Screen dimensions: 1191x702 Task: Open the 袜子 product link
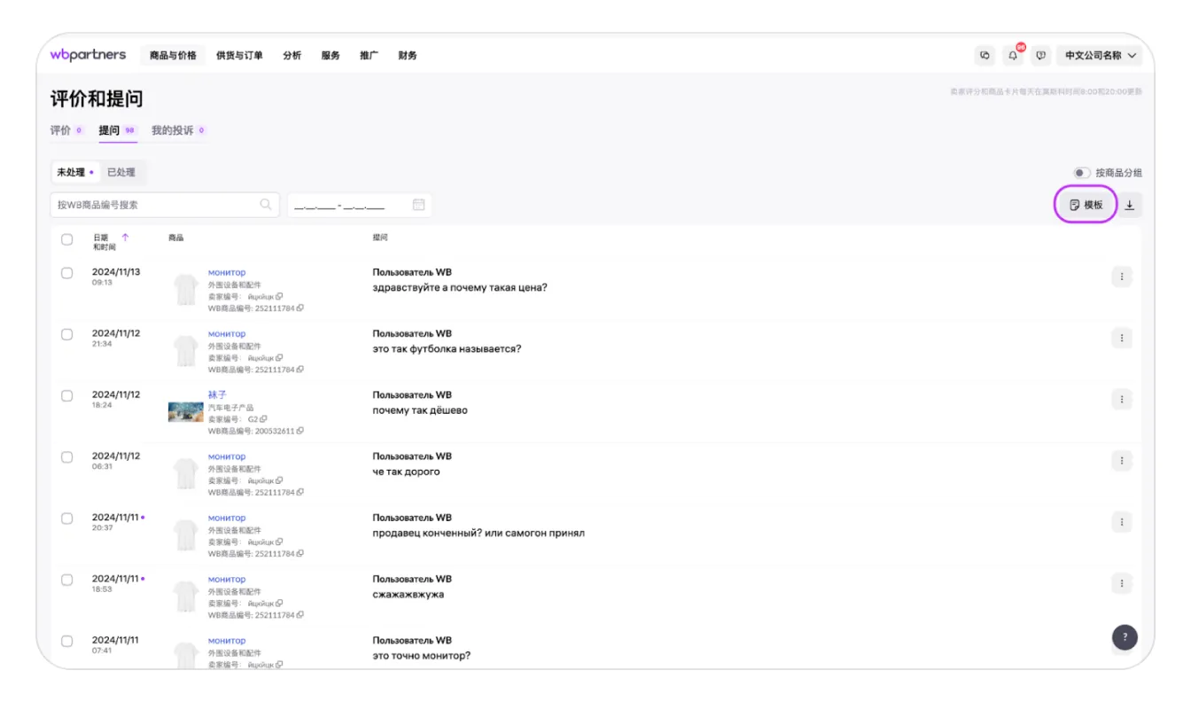[217, 394]
